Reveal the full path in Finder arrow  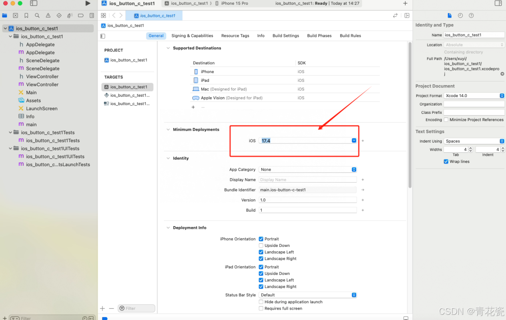502,74
